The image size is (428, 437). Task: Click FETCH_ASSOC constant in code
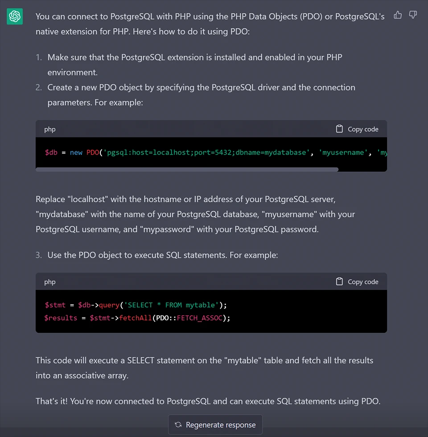pyautogui.click(x=199, y=318)
